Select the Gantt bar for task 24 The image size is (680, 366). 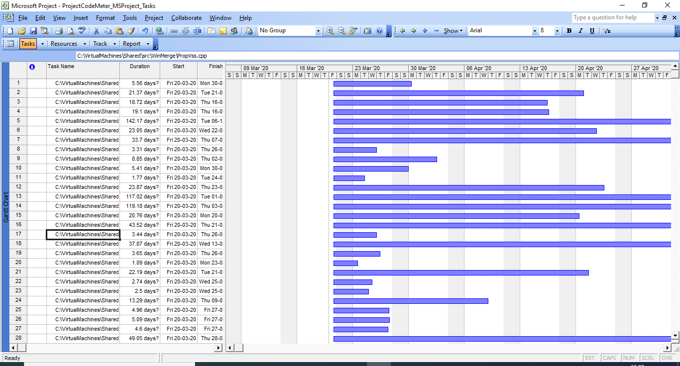(411, 301)
